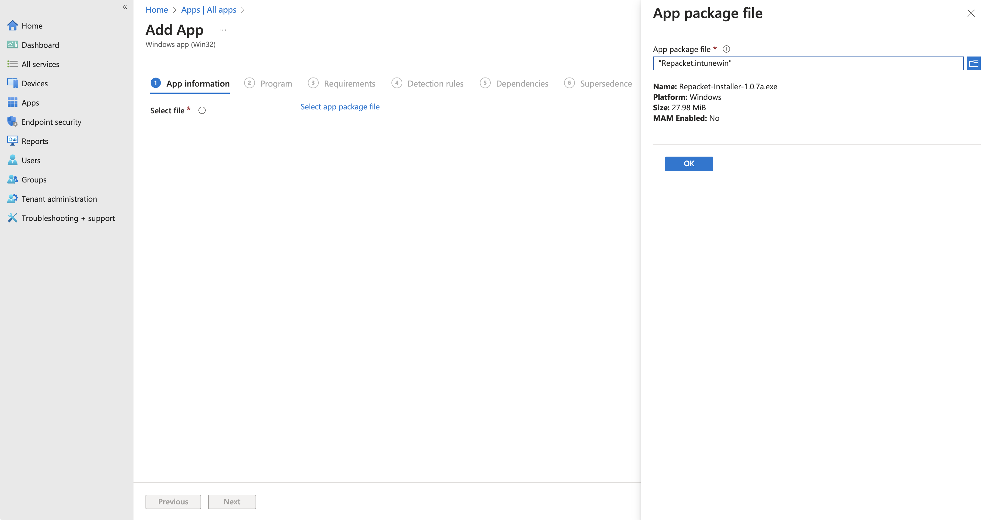Open Endpoint security shield icon
Viewport: 991px width, 520px height.
point(12,121)
